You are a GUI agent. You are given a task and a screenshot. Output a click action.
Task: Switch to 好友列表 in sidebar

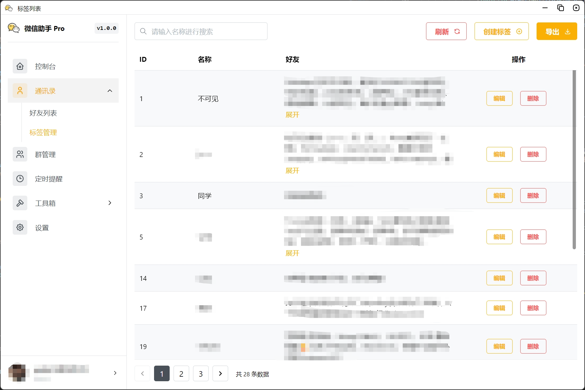click(43, 113)
